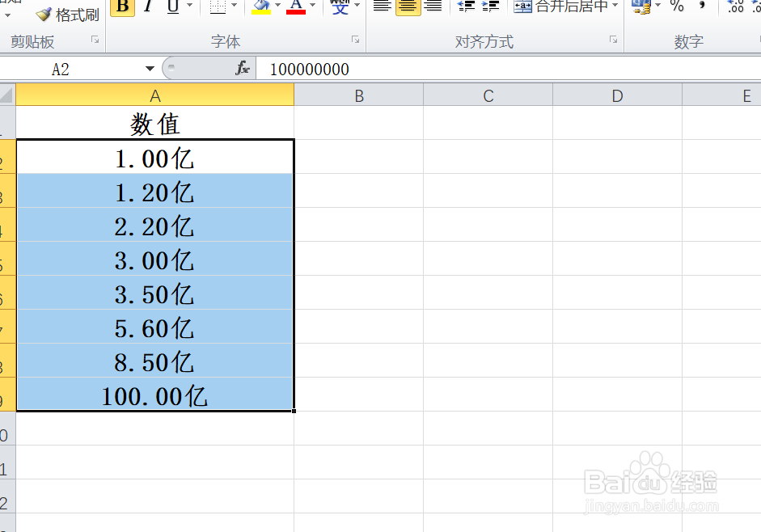Open the Name Box dropdown arrow

pyautogui.click(x=150, y=69)
